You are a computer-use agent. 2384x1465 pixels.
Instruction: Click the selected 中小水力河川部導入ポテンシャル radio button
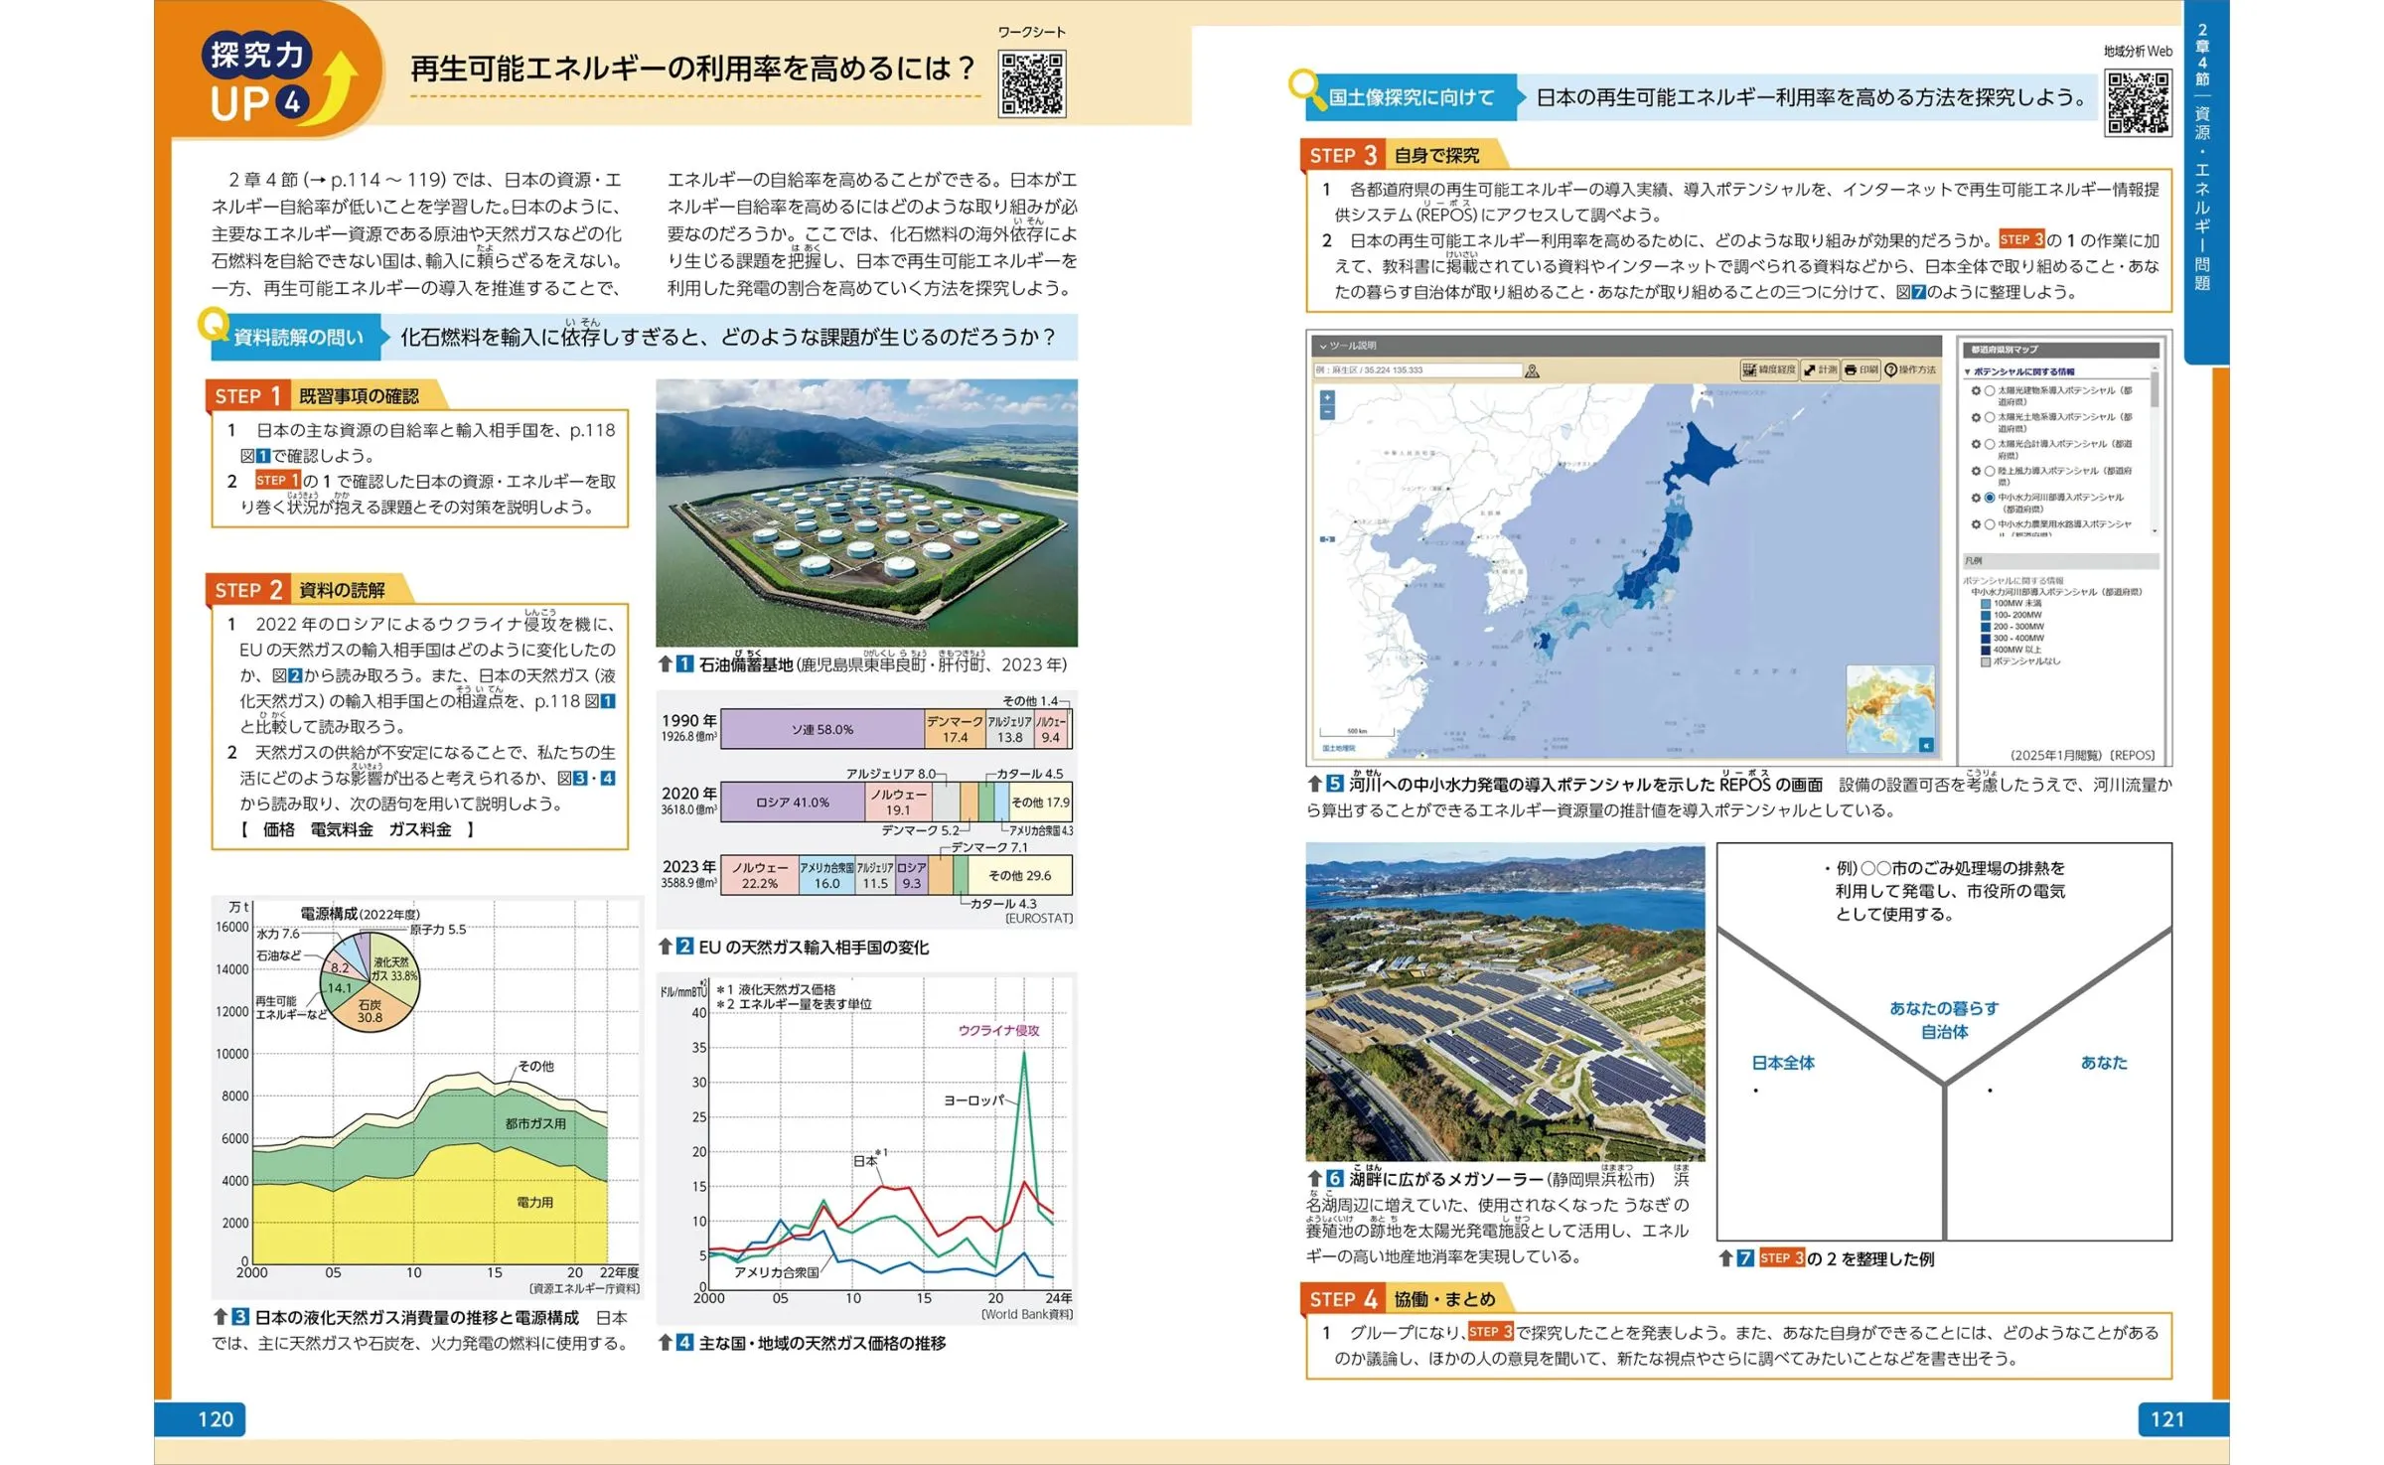pyautogui.click(x=1990, y=498)
